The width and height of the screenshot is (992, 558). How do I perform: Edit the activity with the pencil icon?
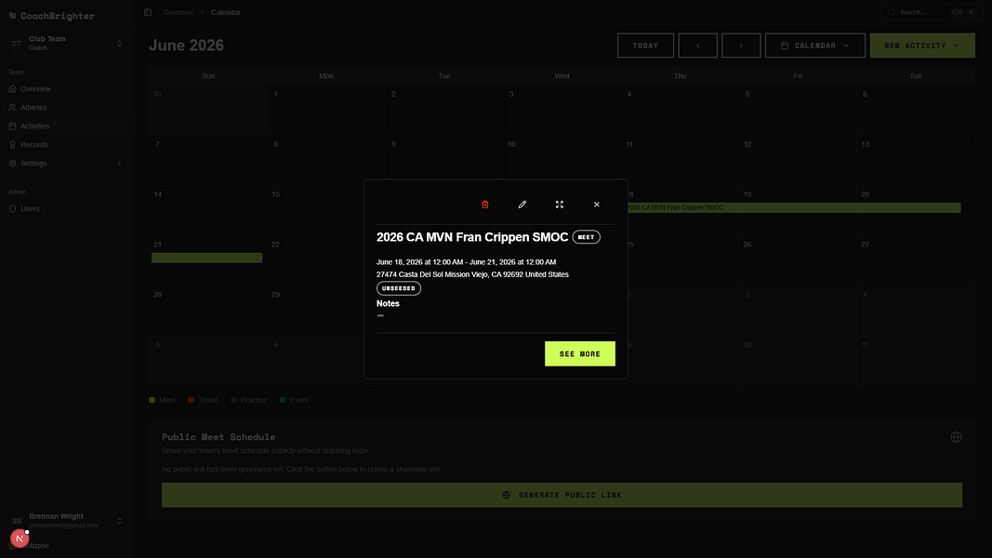522,205
